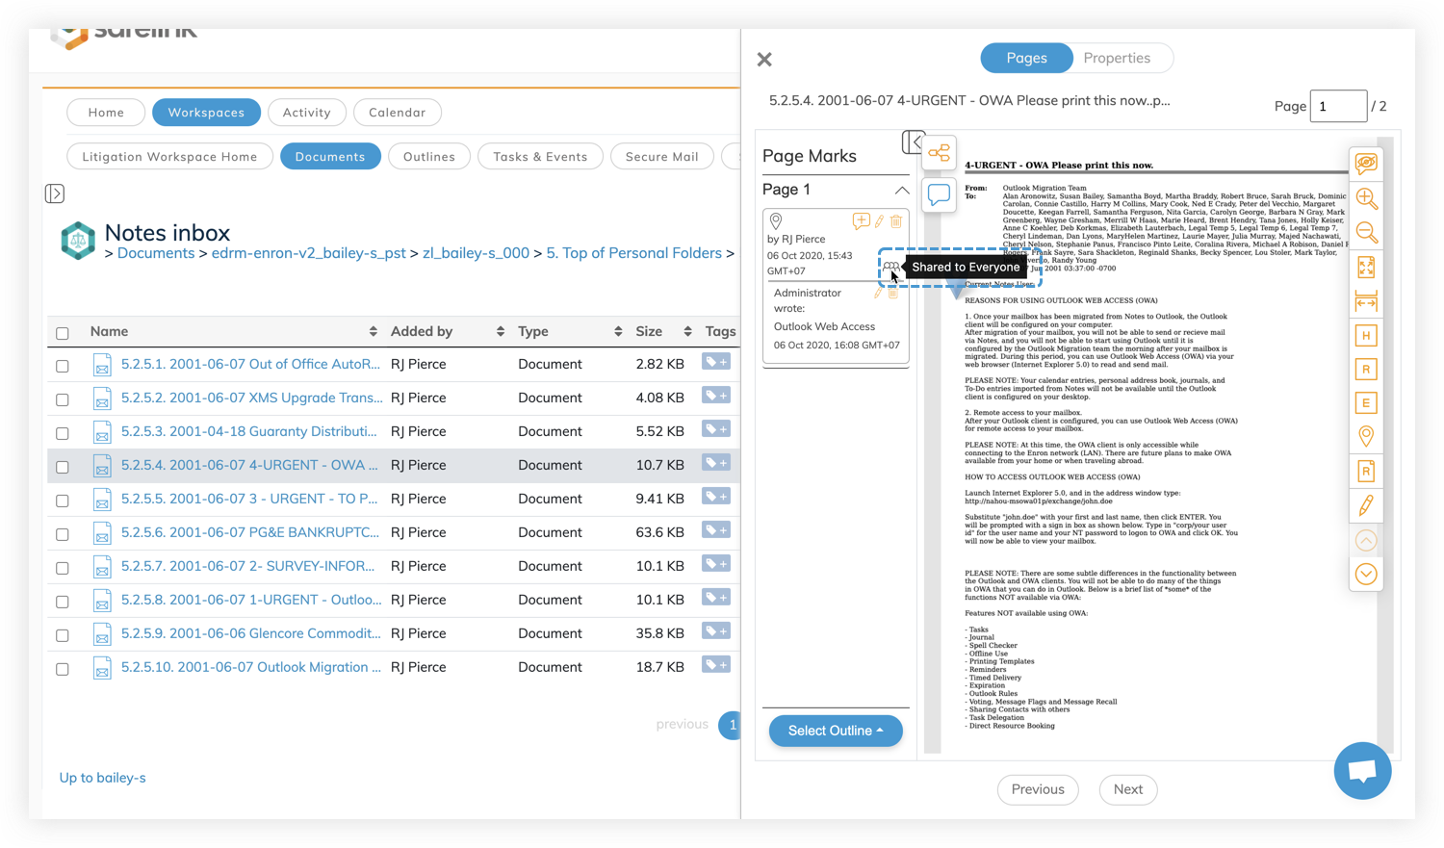The height and width of the screenshot is (848, 1444).
Task: Delete RJ Pierce's page mark
Action: pyautogui.click(x=896, y=221)
